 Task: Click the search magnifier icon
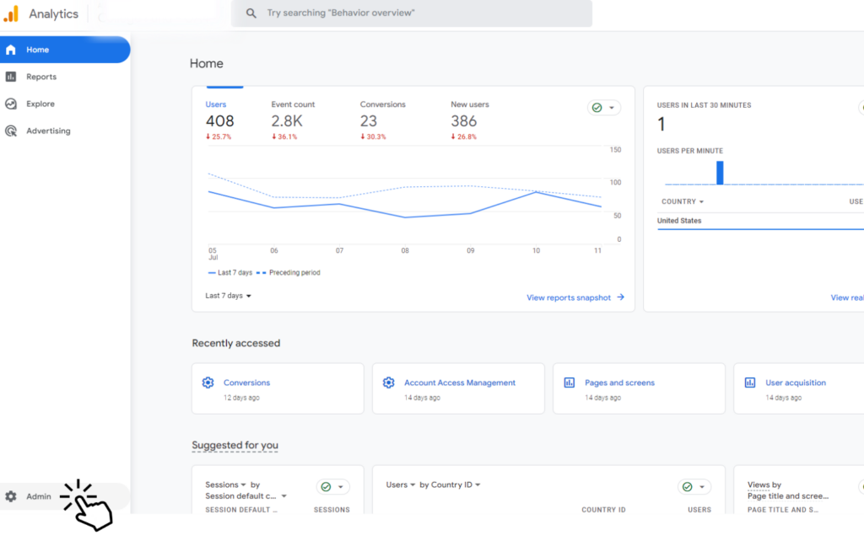click(x=249, y=13)
